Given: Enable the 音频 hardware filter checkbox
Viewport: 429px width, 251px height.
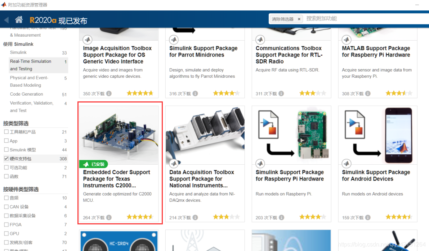Looking at the screenshot, I should [6, 198].
